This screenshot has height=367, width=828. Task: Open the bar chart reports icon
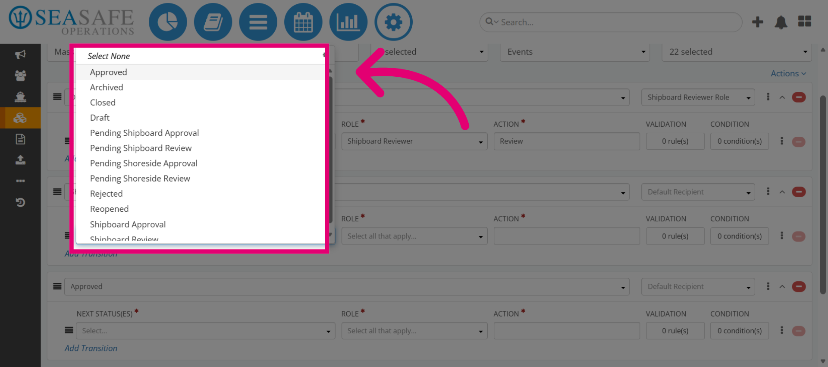coord(348,22)
